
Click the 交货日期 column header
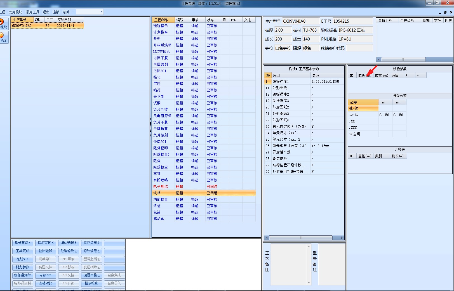point(69,20)
